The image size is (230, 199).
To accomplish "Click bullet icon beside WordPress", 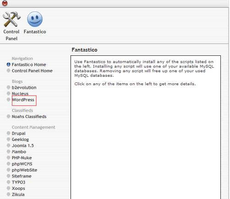I will [x=9, y=99].
